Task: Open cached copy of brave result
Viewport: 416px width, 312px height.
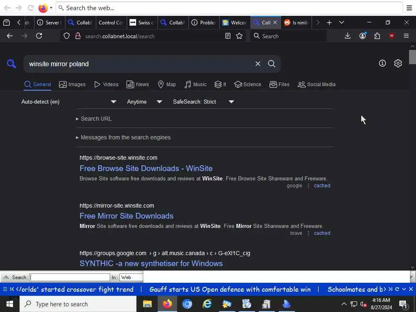Action: tap(322, 233)
